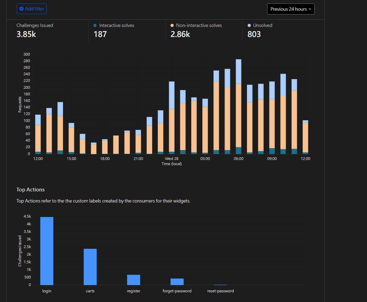The image size is (367, 302).
Task: Select the forget-password bar in the chart
Action: pyautogui.click(x=177, y=282)
